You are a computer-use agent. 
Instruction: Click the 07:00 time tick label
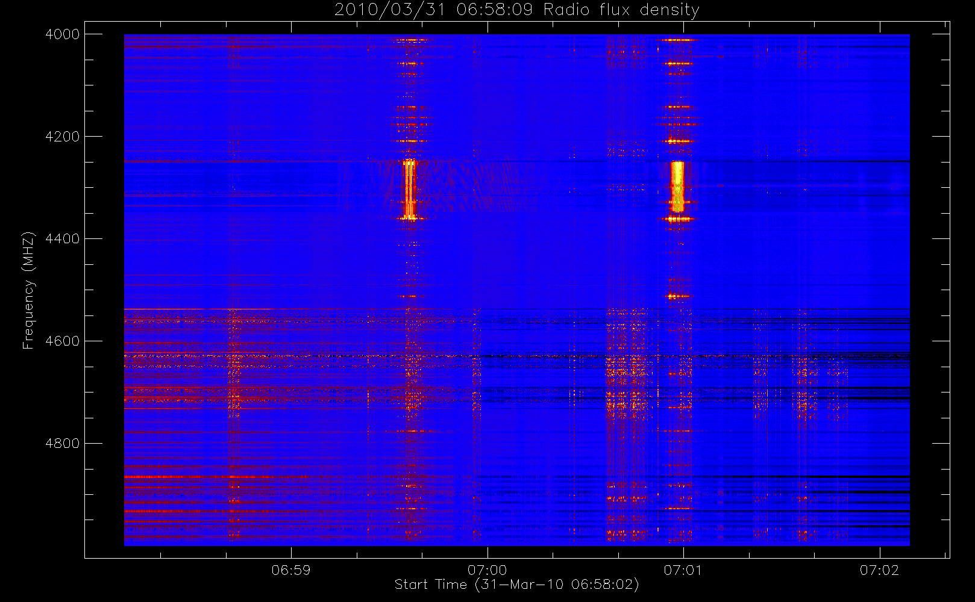(x=487, y=570)
